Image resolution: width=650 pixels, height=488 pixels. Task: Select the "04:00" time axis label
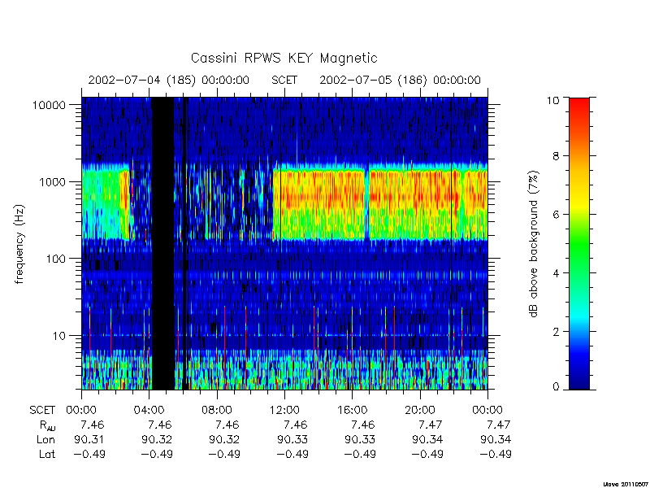click(149, 411)
